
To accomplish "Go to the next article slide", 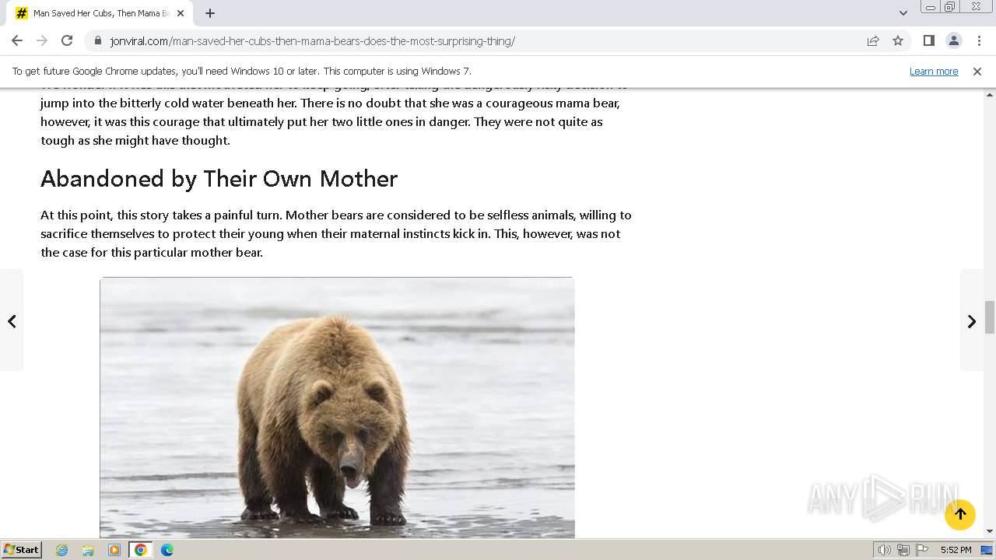I will [x=972, y=320].
